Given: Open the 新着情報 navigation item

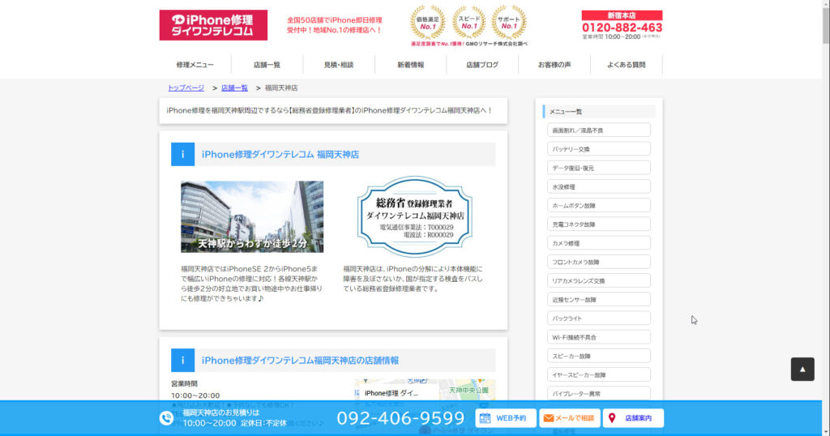Looking at the screenshot, I should [x=411, y=65].
